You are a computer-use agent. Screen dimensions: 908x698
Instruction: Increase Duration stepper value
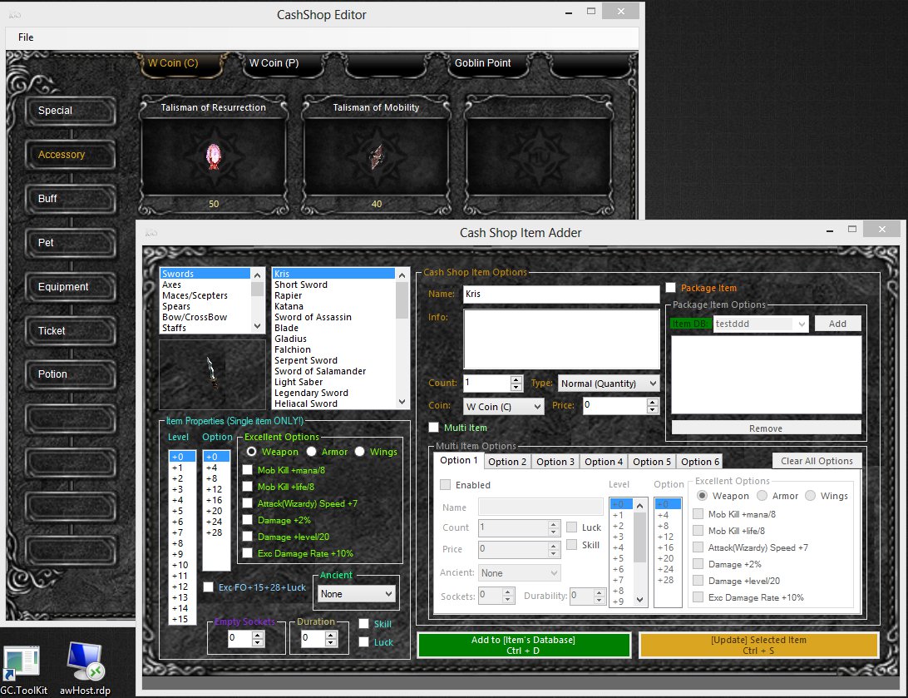331,635
